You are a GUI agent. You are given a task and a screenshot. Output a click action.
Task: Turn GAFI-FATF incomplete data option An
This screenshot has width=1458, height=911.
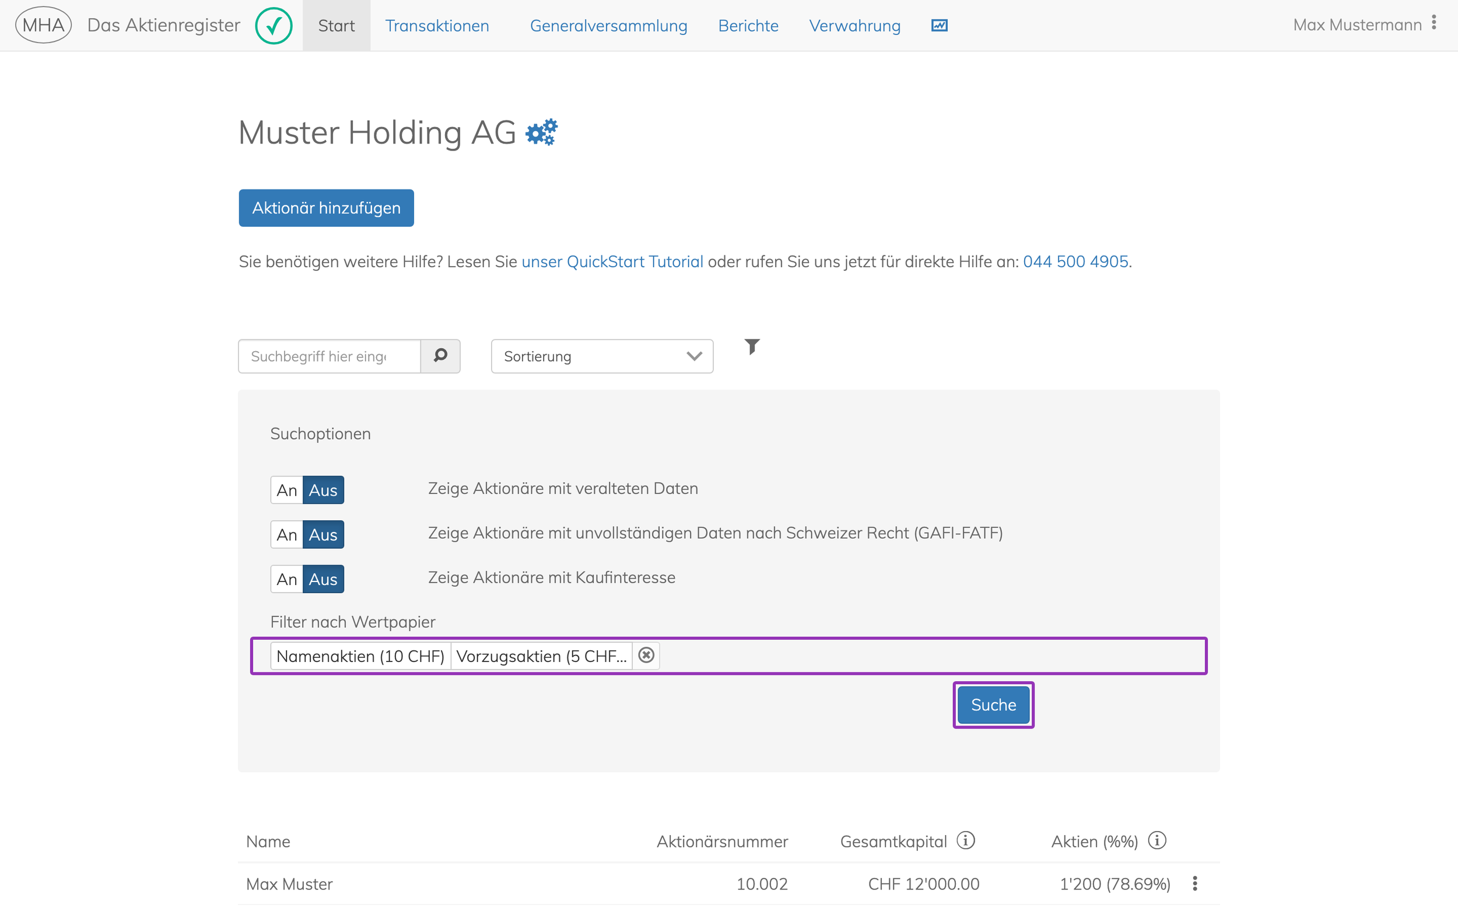click(x=287, y=534)
